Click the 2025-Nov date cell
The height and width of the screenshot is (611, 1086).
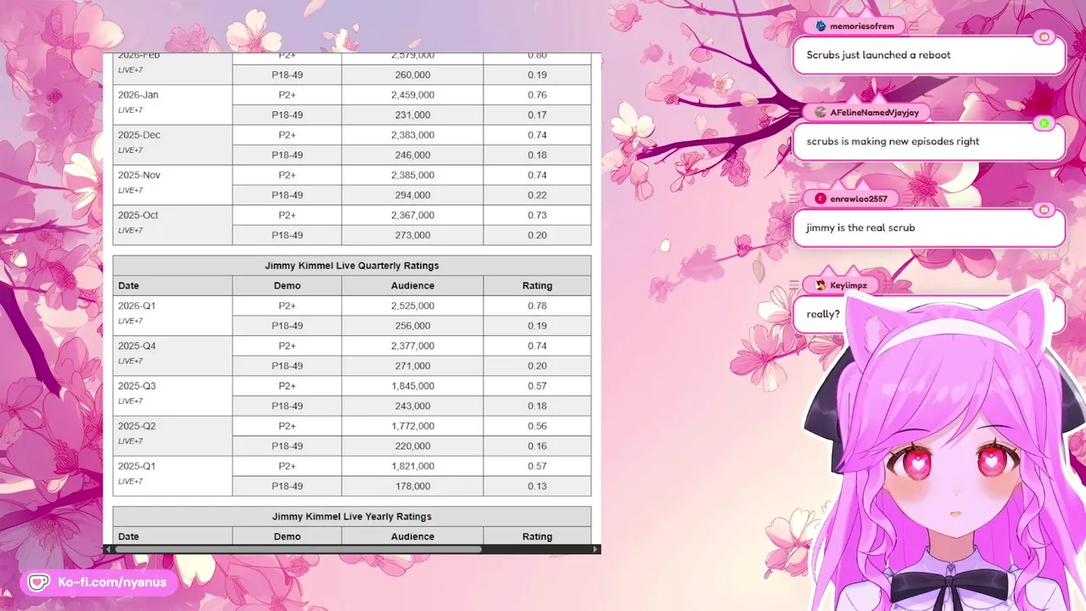[x=172, y=185]
